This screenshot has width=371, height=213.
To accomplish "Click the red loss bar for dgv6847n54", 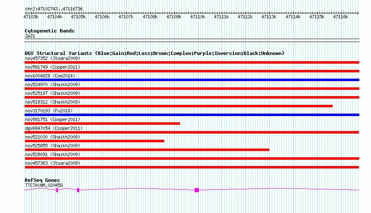I will click(192, 132).
